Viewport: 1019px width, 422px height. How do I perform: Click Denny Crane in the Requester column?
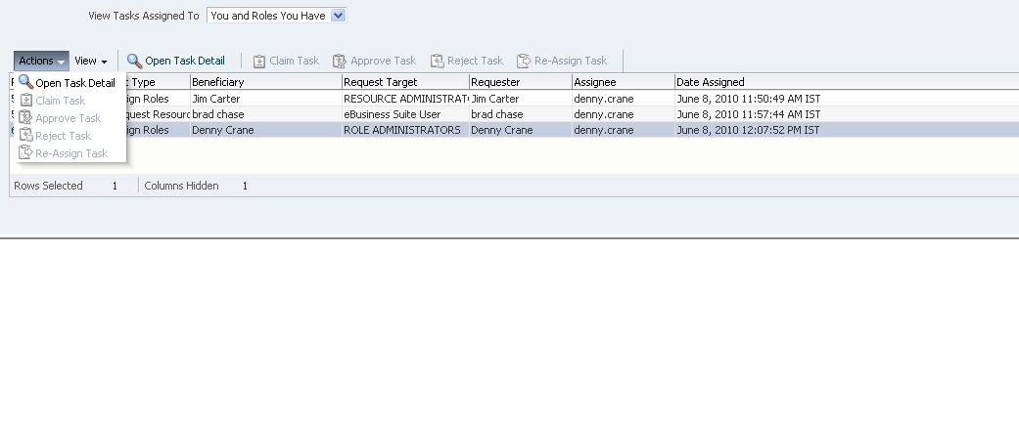point(521,130)
